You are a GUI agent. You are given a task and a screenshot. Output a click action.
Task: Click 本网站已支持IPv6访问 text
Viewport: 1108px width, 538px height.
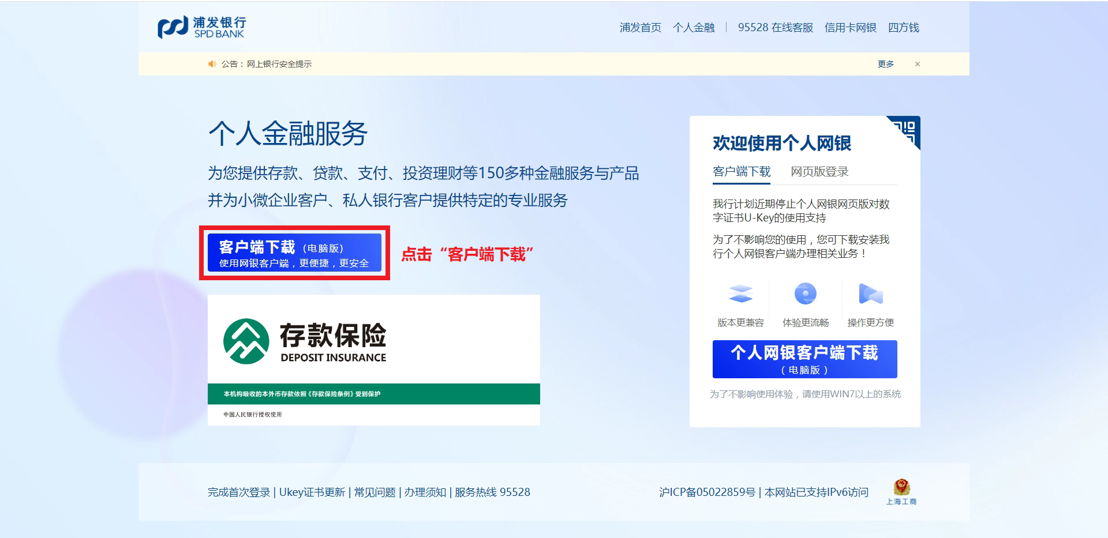coord(817,492)
